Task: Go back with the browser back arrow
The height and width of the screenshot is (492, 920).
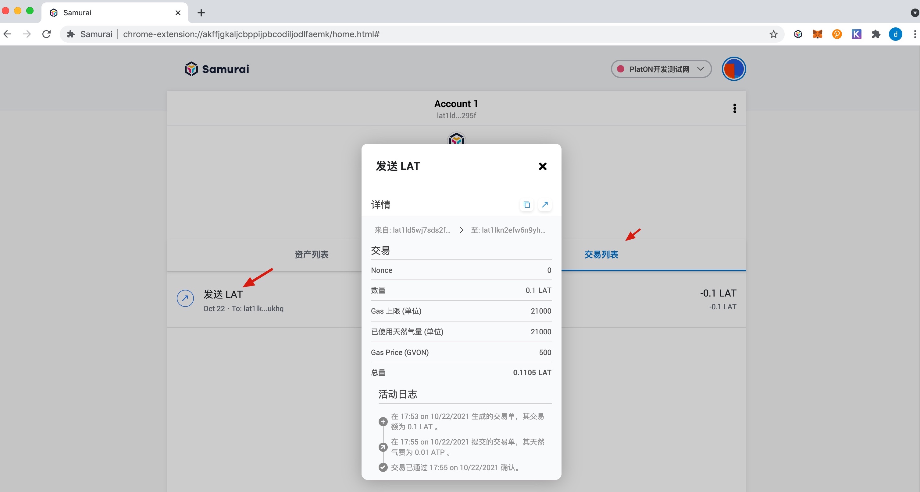Action: pos(8,34)
